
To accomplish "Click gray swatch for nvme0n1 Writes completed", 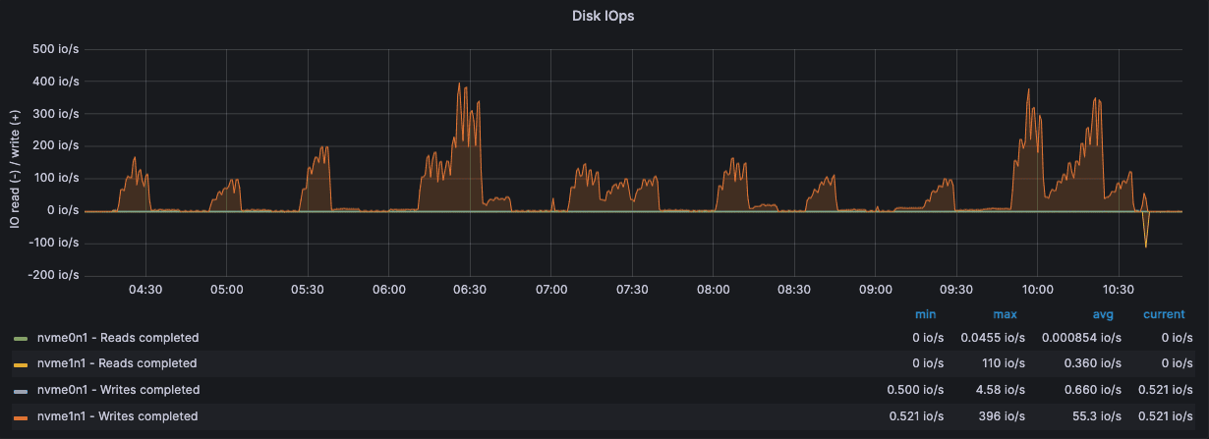I will coord(20,391).
